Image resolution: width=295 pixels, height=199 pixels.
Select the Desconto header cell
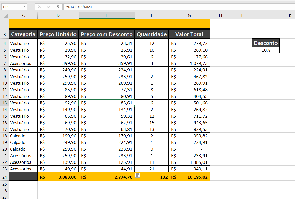266,43
